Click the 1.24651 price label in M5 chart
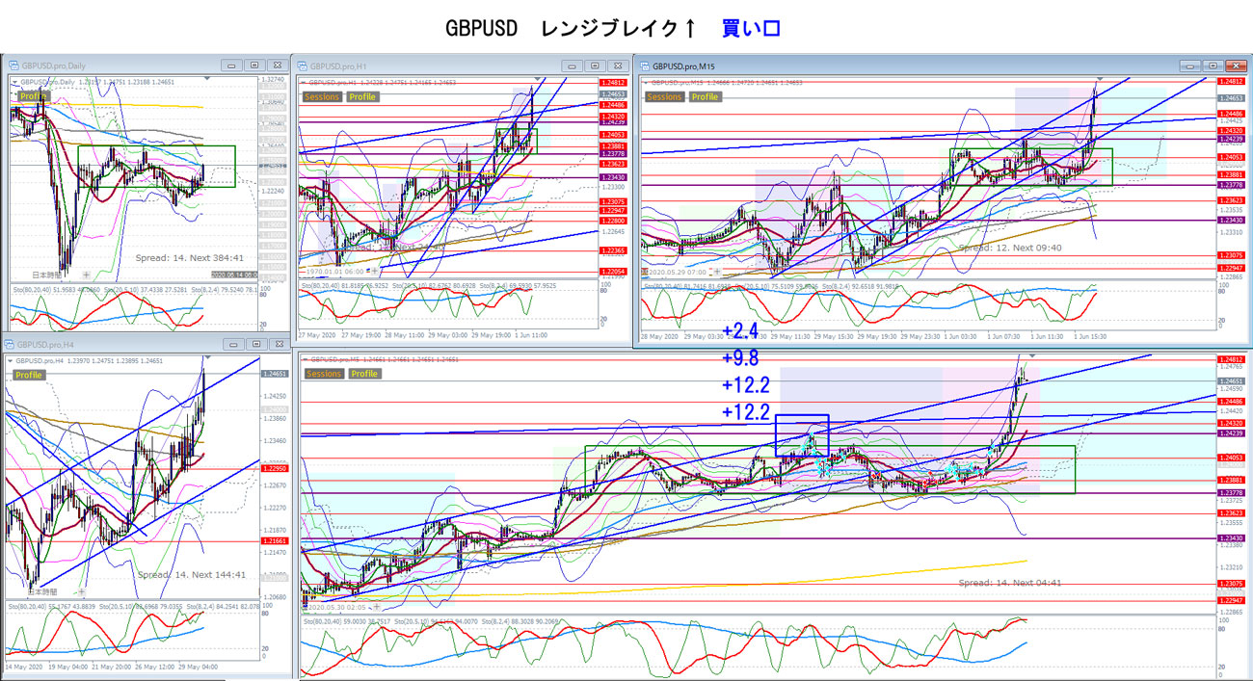Screen dimensions: 1253x681 1231,381
